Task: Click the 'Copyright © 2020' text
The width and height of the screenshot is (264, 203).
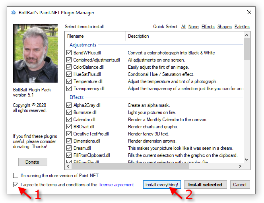Action: [x=29, y=105]
